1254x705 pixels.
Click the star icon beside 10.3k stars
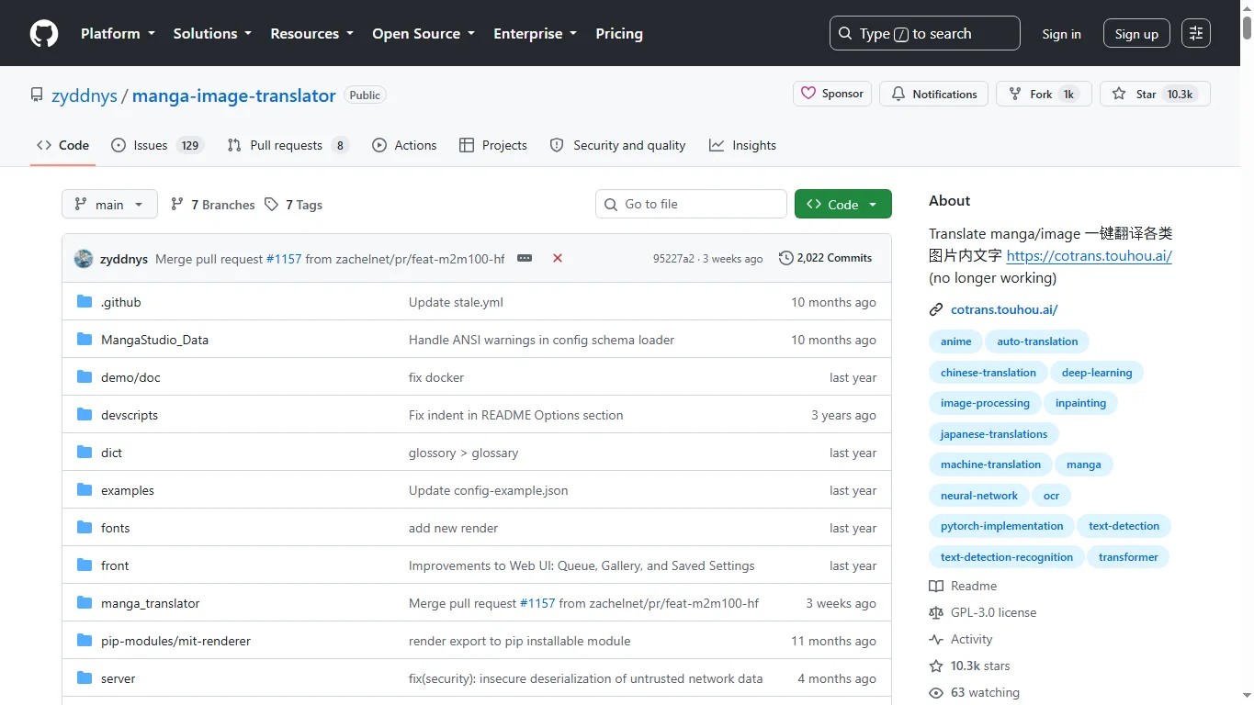936,666
